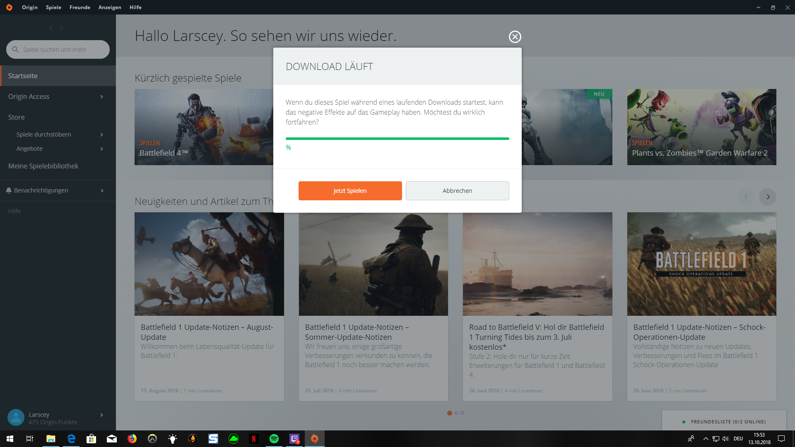Select the first orange carousel dot
This screenshot has height=447, width=795.
[450, 413]
